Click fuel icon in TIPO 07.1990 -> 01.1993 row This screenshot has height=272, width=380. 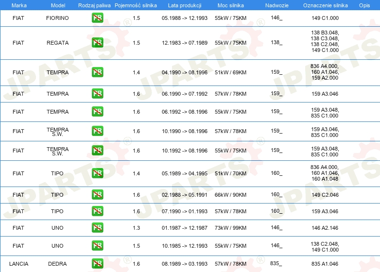coord(97,211)
